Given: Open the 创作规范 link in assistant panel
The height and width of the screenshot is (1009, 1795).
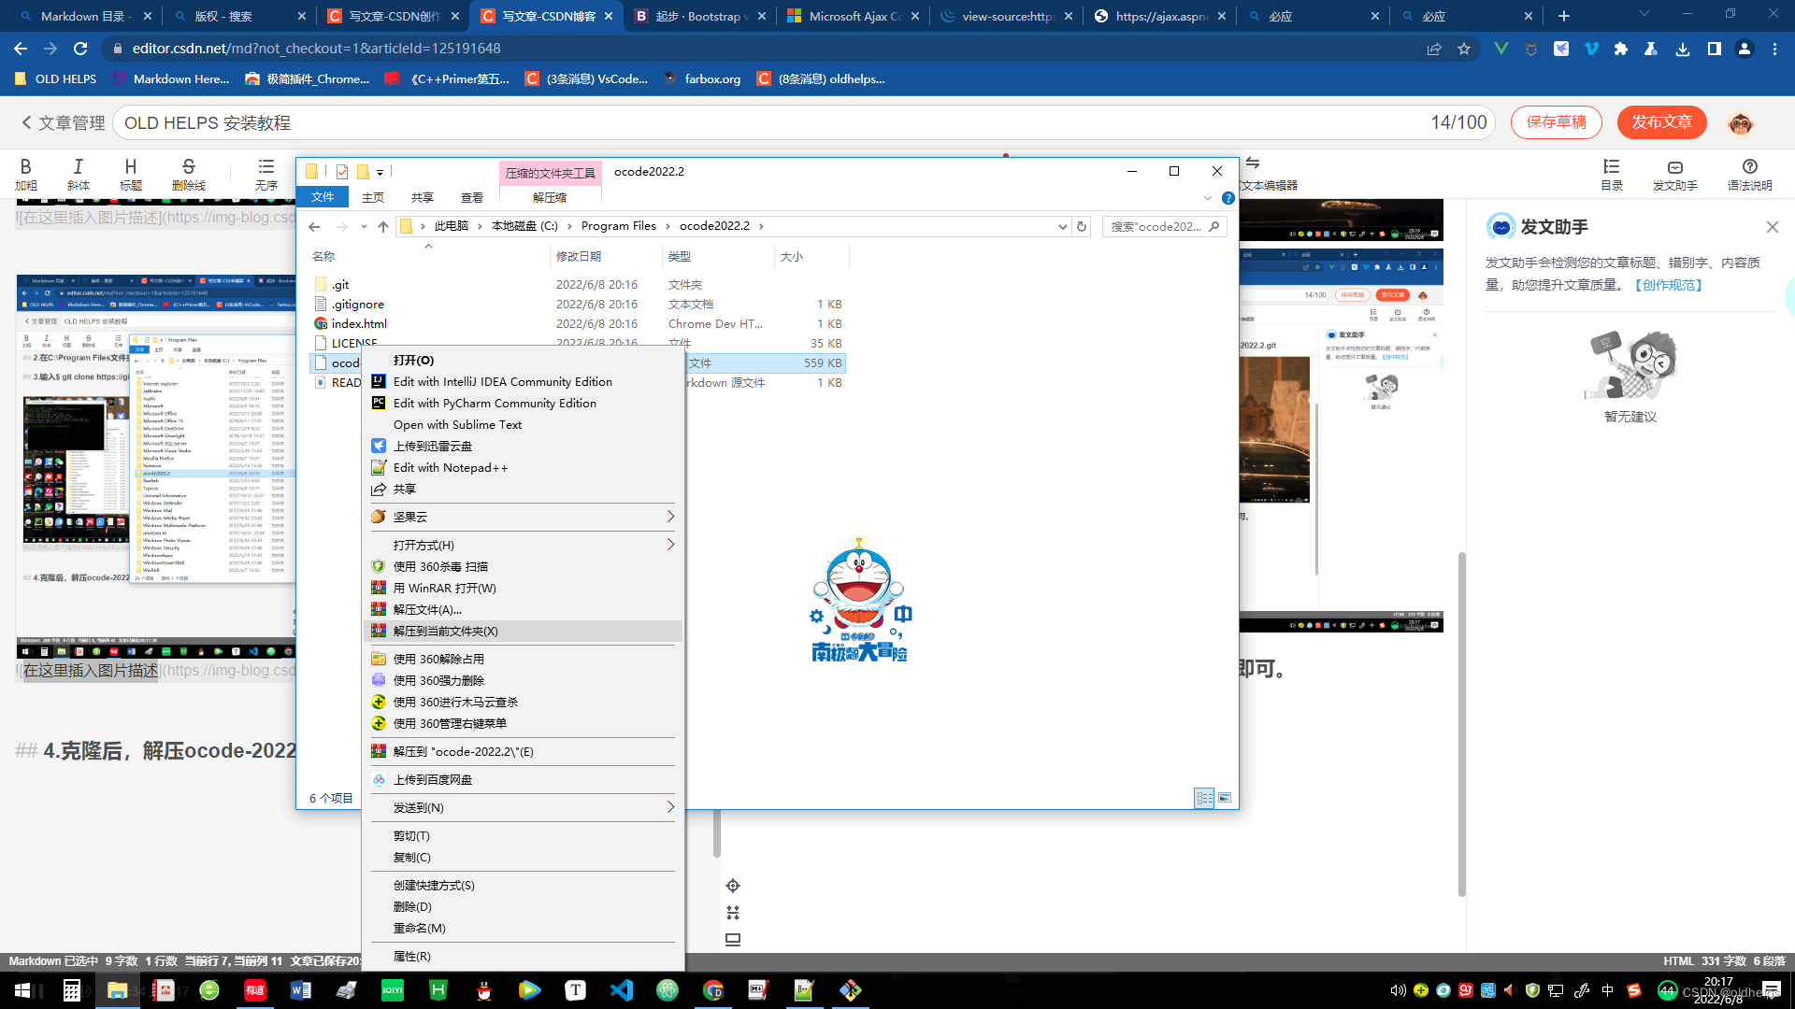Looking at the screenshot, I should tap(1669, 285).
